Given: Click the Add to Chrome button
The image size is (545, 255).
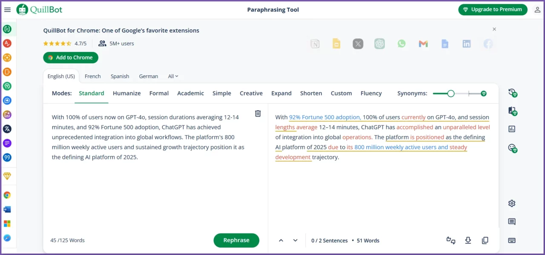Looking at the screenshot, I should tap(71, 58).
